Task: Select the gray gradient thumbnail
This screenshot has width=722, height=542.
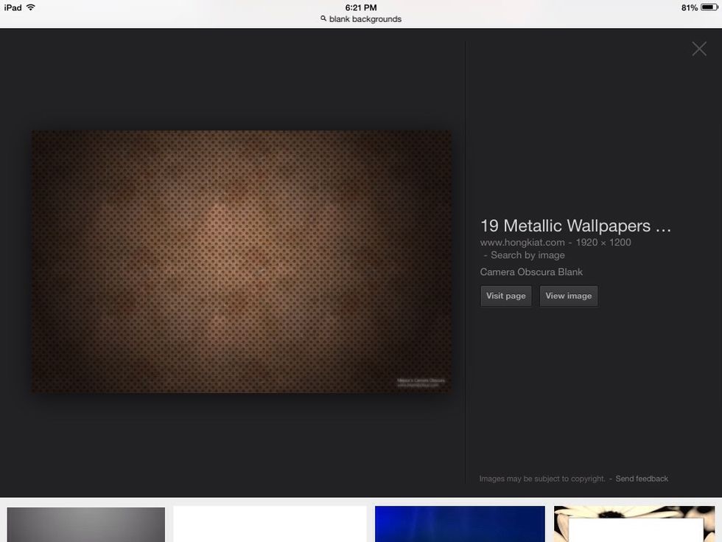Action: click(x=86, y=524)
